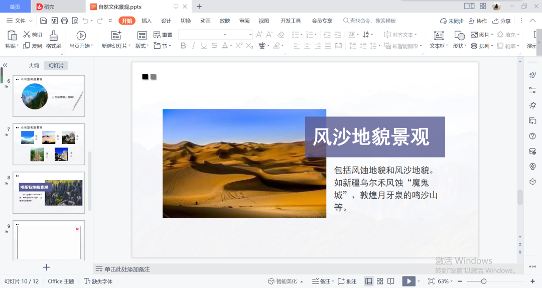Switch to normal view in status bar

369,281
